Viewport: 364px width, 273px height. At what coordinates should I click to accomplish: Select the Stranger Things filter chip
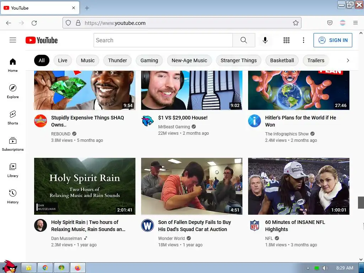tap(239, 60)
